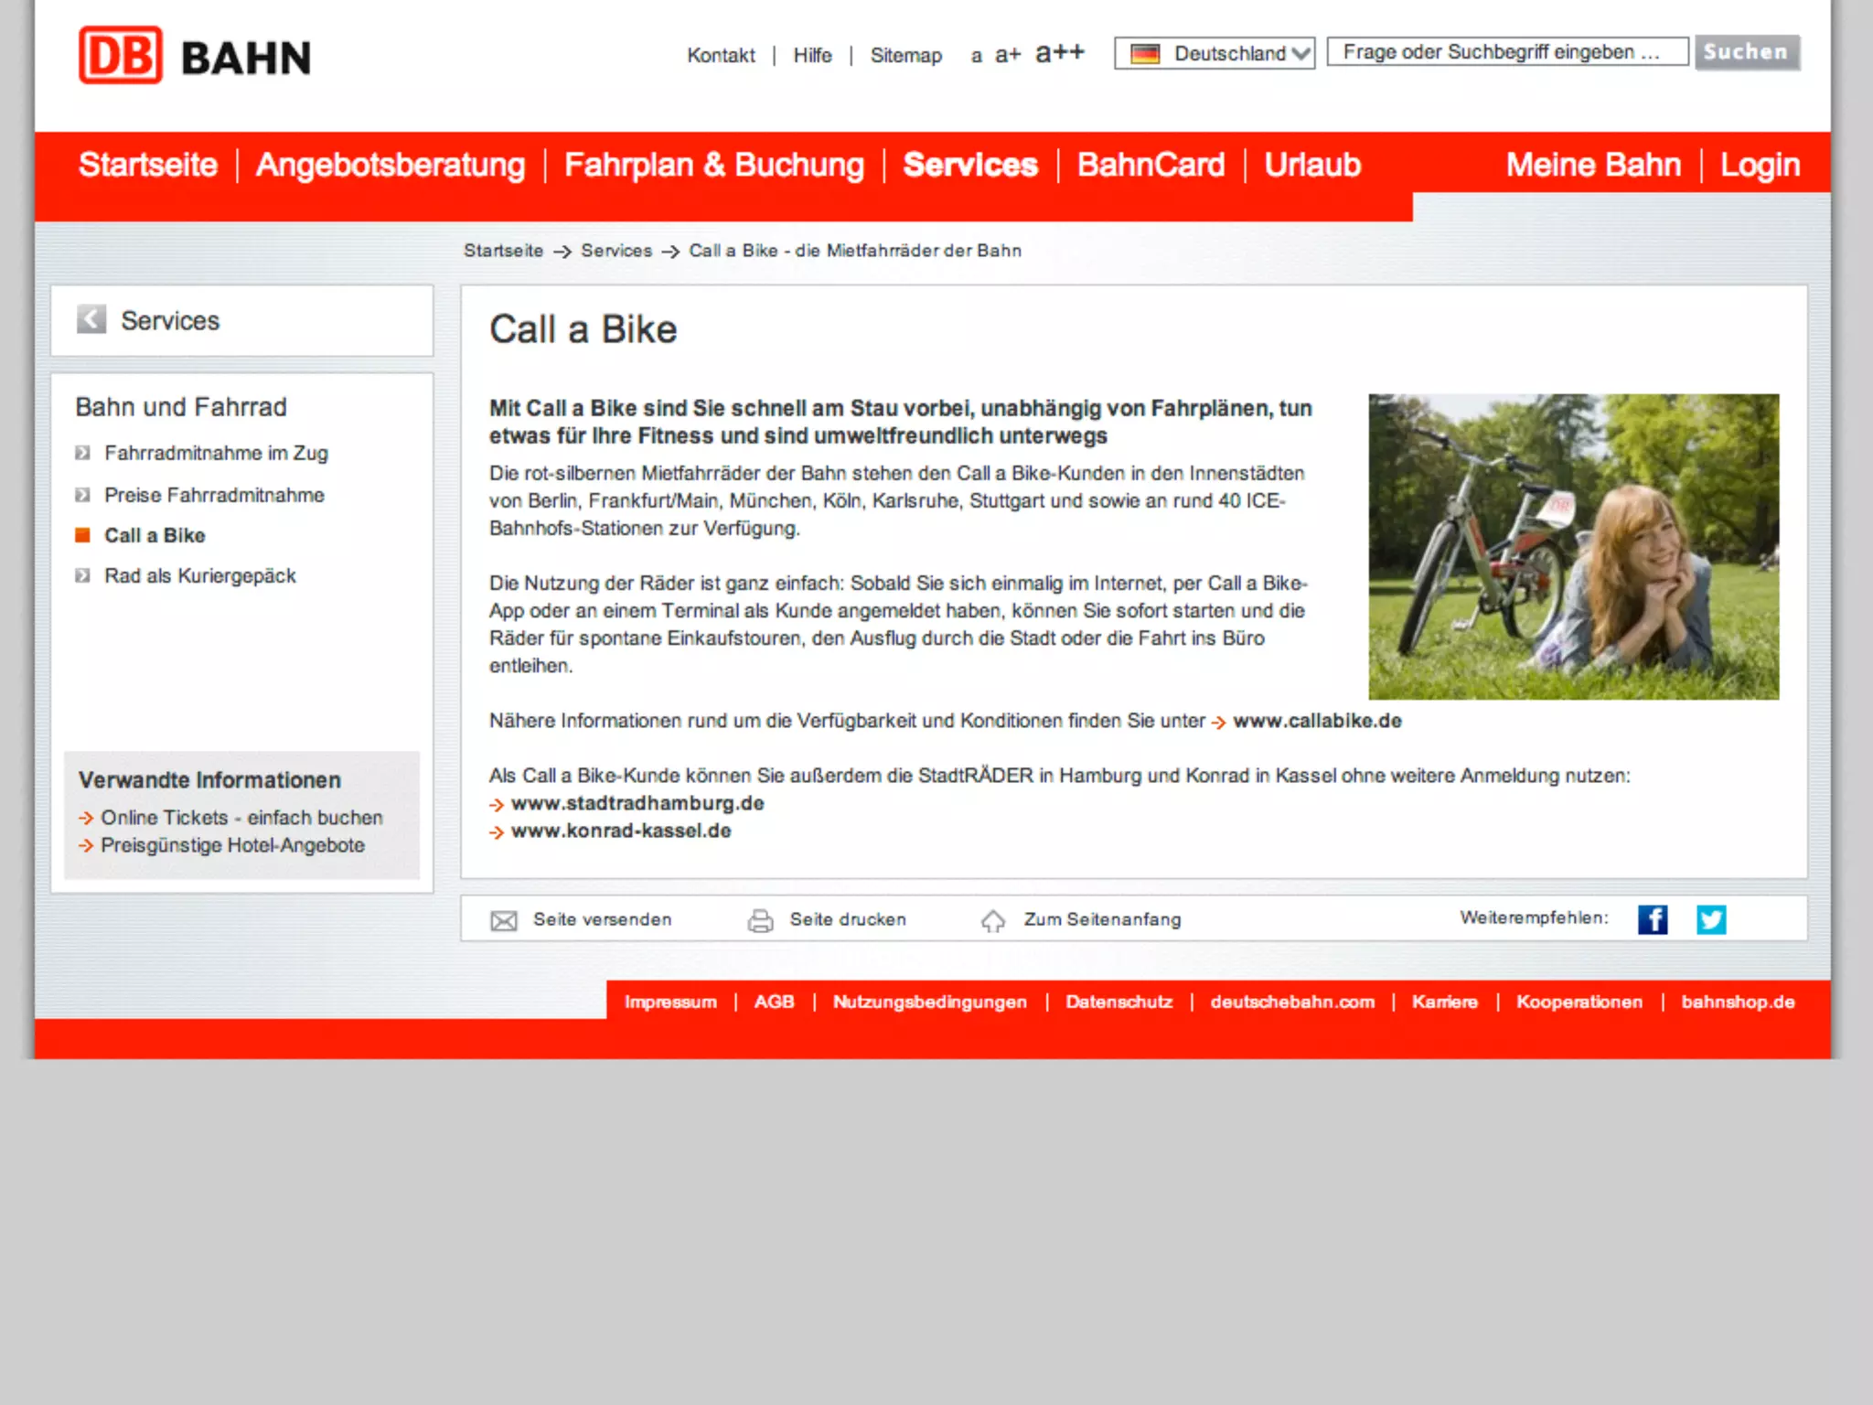The image size is (1873, 1405).
Task: Click the printer Seite drucken icon
Action: 760,920
